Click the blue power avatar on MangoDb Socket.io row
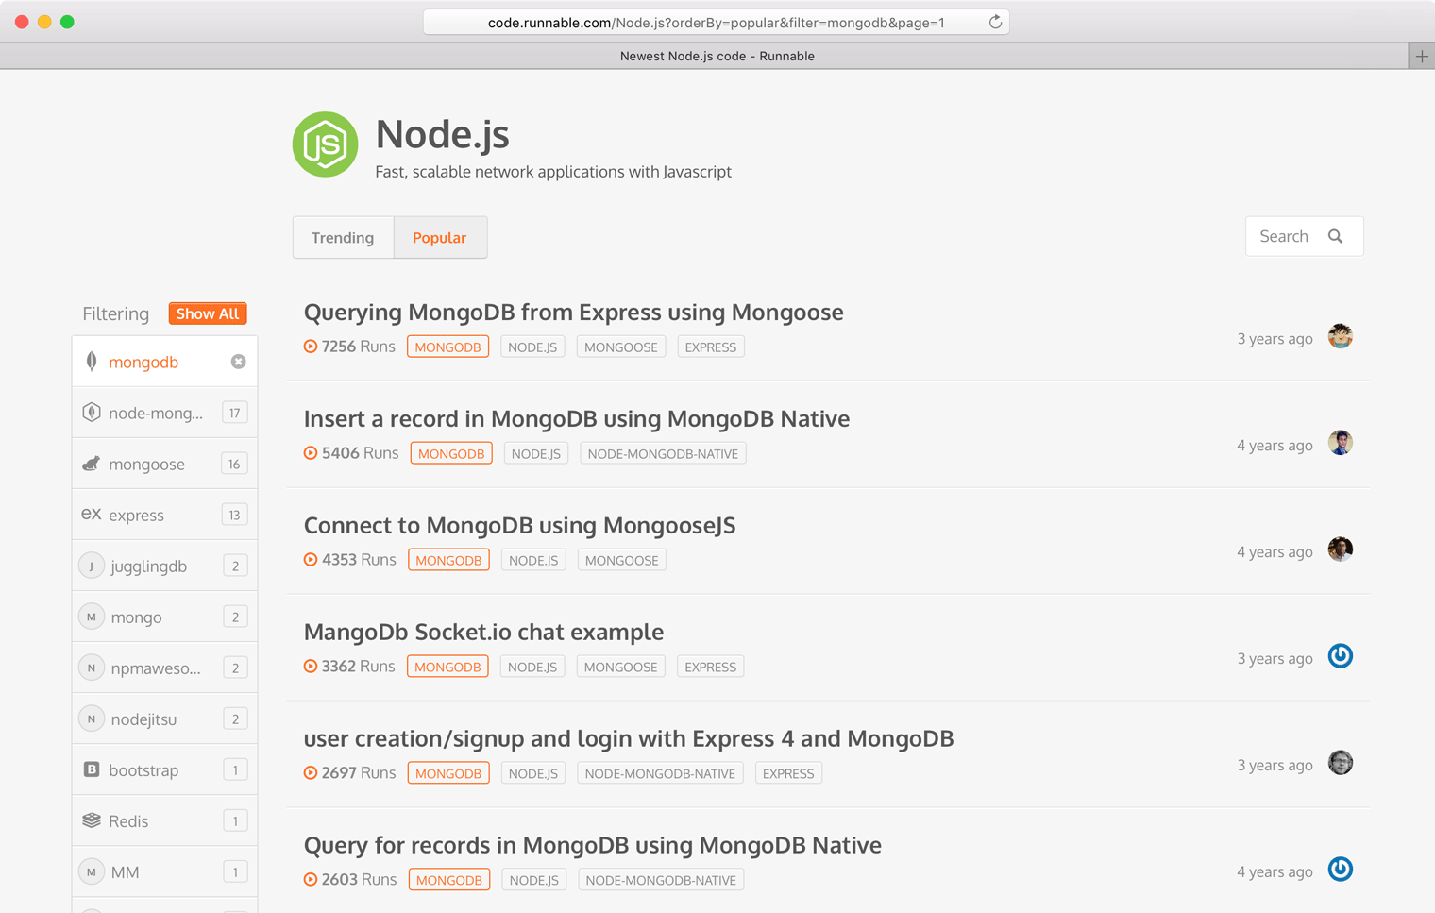Screen dimensions: 1435x913 tap(1340, 656)
